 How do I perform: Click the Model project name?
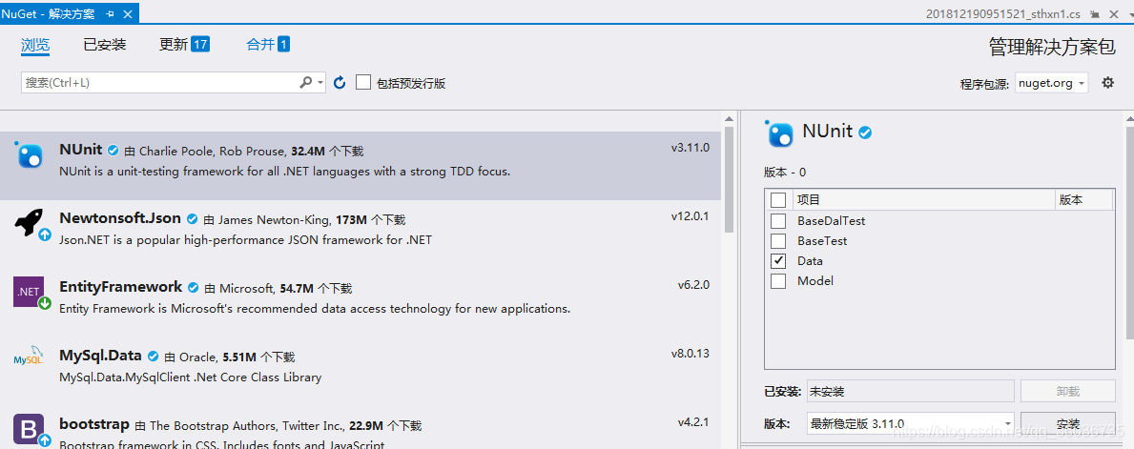click(x=815, y=281)
